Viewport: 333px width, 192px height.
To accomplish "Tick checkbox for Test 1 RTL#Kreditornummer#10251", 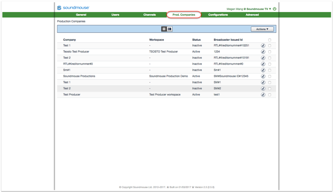I will tap(269, 46).
